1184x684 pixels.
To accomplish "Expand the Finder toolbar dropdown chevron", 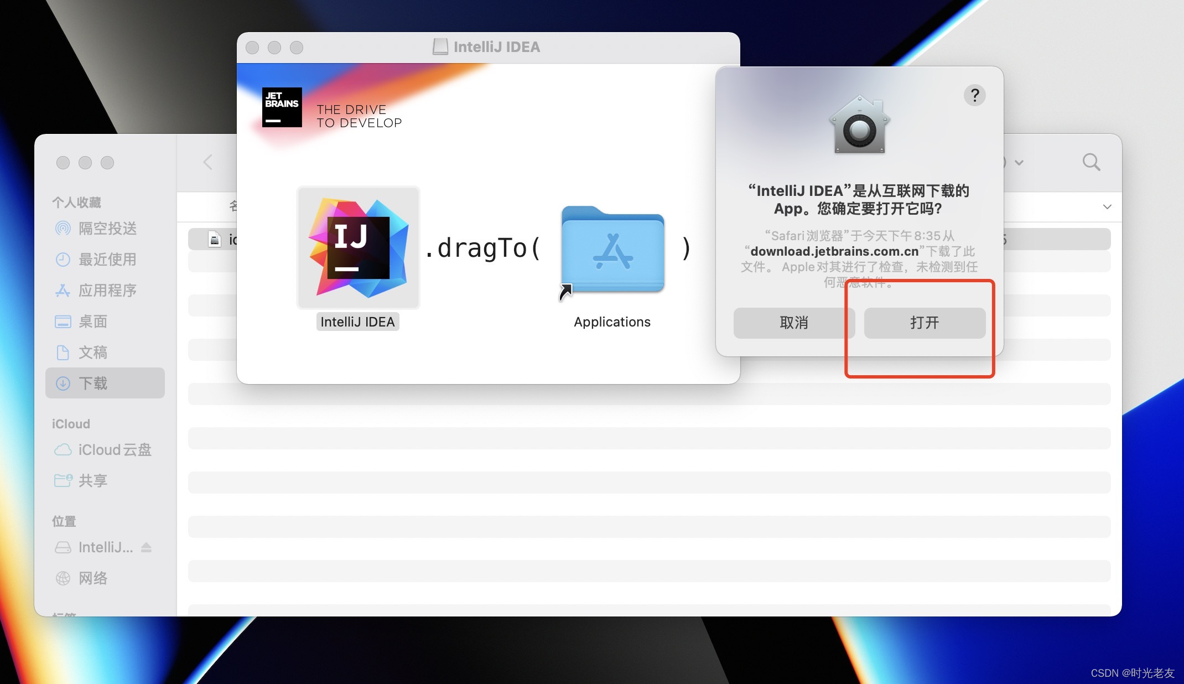I will [1019, 163].
